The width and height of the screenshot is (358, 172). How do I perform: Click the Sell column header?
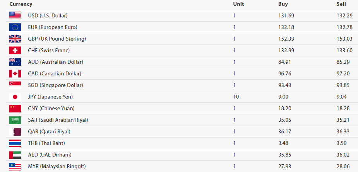click(341, 4)
